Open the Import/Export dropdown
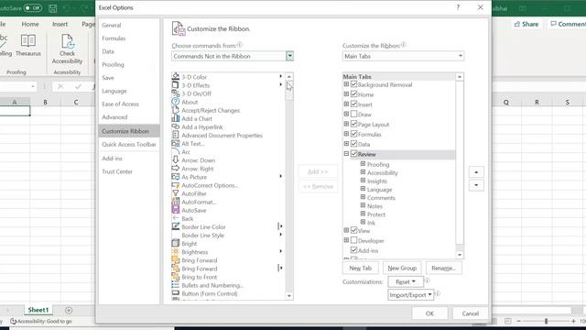 pyautogui.click(x=411, y=295)
